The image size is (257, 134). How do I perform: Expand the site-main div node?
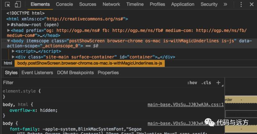tap(13, 57)
